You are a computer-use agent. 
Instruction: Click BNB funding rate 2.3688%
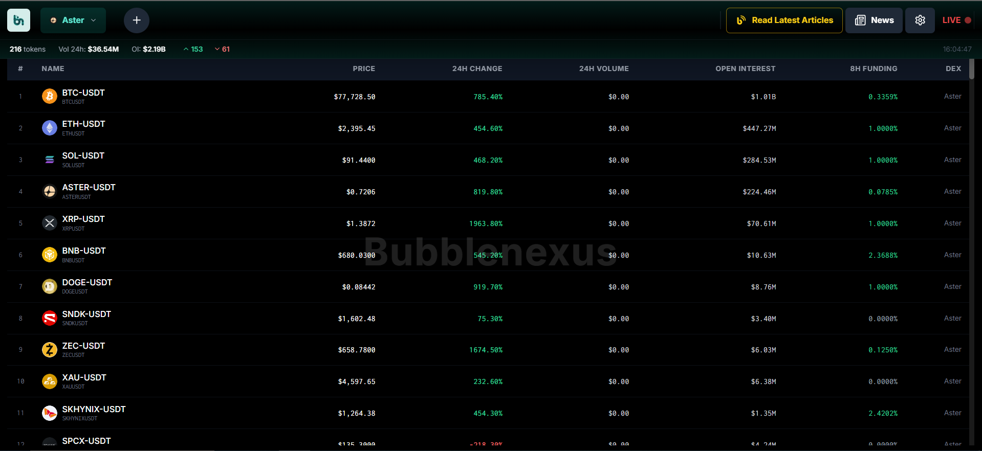click(883, 255)
